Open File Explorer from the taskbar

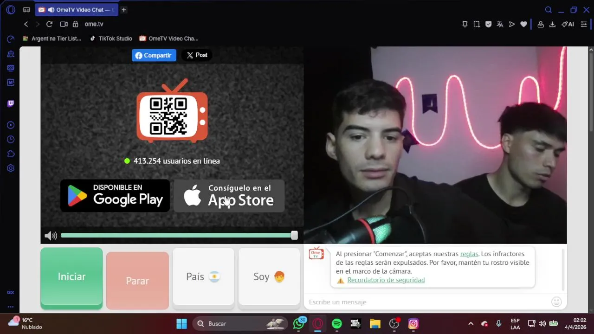375,323
